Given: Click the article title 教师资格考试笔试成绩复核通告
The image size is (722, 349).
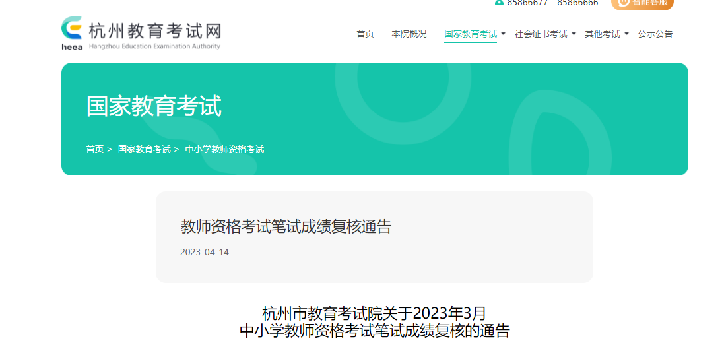Looking at the screenshot, I should pos(286,226).
